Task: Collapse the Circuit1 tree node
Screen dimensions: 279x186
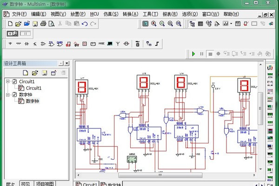Action: point(7,81)
